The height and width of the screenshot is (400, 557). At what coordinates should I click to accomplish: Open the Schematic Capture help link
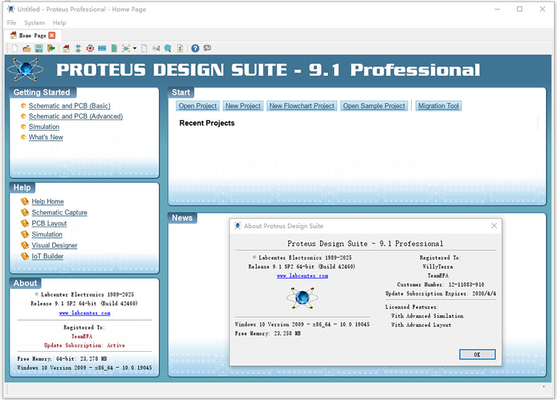click(59, 212)
